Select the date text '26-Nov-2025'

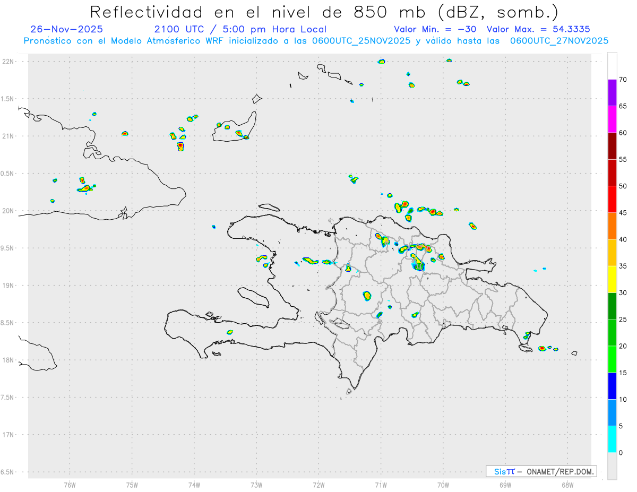point(67,29)
